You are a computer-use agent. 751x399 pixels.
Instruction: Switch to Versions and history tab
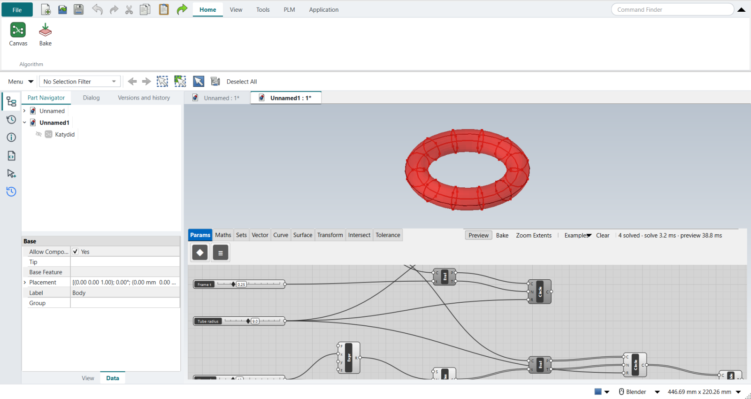pyautogui.click(x=144, y=98)
